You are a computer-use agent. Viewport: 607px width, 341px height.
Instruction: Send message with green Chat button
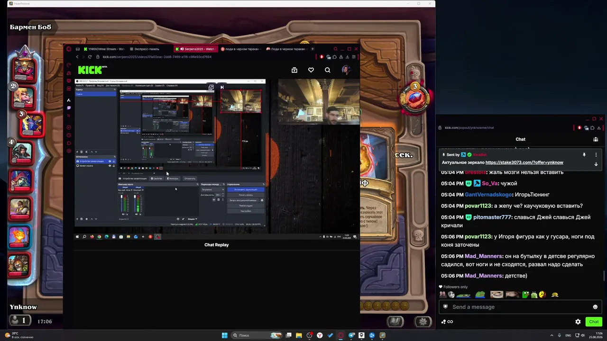pos(594,322)
